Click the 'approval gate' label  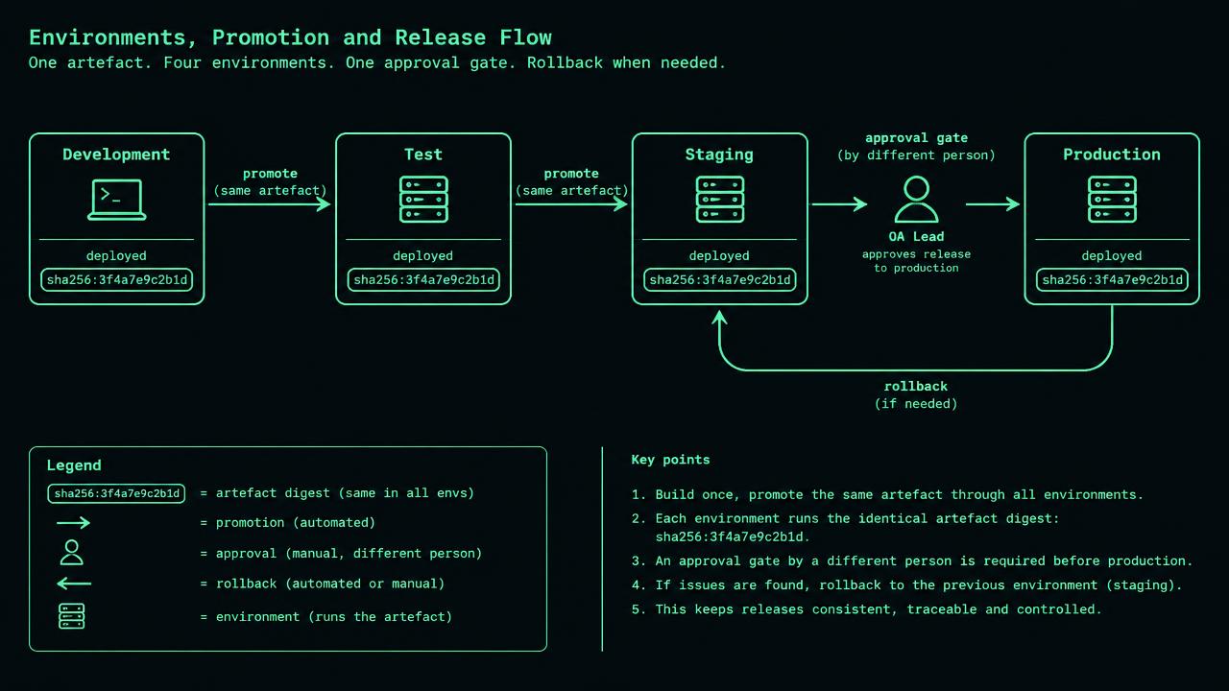pyautogui.click(x=916, y=138)
